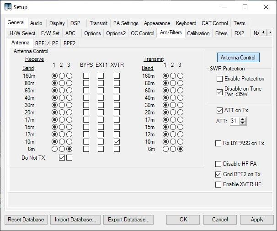Click Export Database button

click(128, 220)
